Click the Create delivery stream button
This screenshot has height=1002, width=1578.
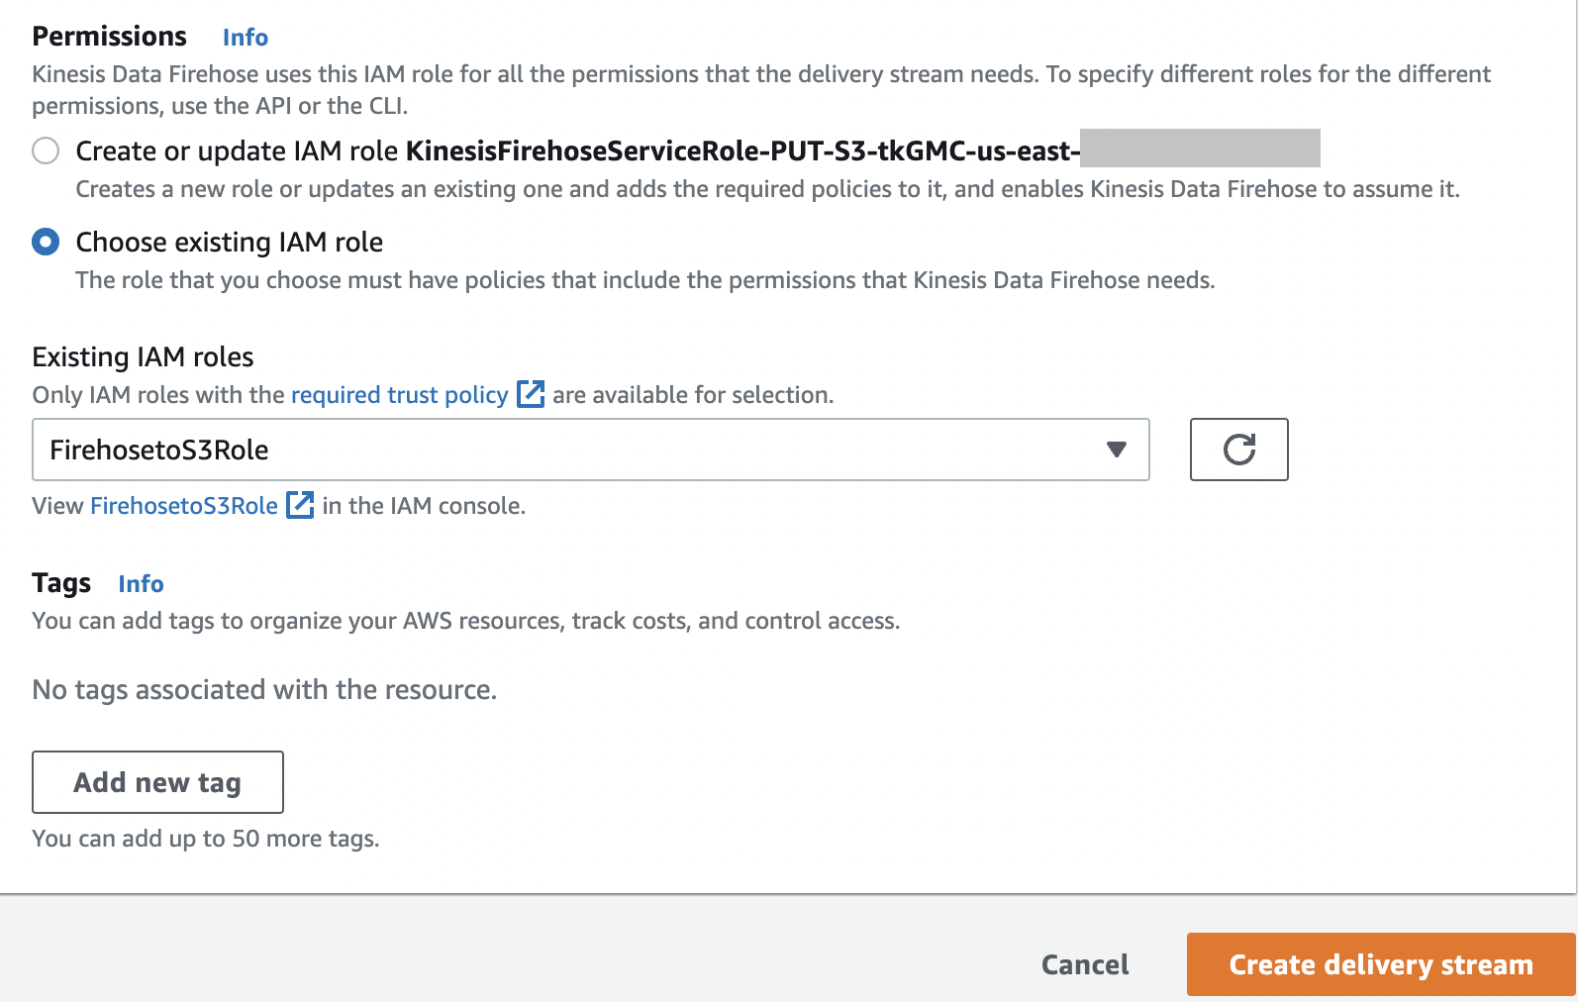pyautogui.click(x=1380, y=964)
